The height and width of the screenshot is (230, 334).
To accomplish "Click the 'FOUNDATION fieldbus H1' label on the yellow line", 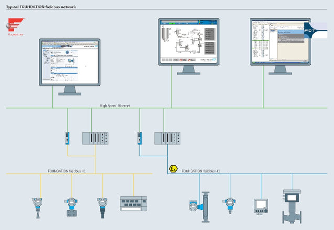I will coord(67,171).
